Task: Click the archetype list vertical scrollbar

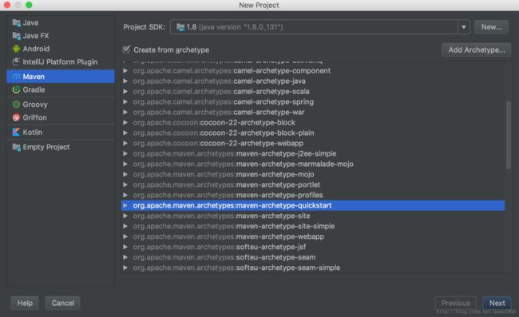Action: (x=509, y=135)
